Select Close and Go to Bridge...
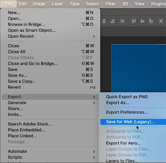 (50, 64)
